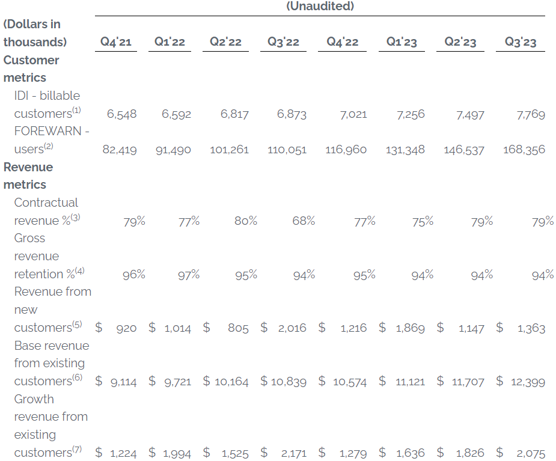Click the 68% contractual revenue value

pyautogui.click(x=304, y=221)
